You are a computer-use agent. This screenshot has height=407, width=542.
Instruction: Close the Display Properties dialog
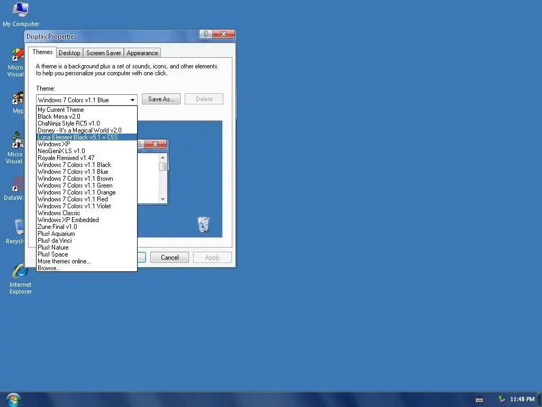(224, 33)
